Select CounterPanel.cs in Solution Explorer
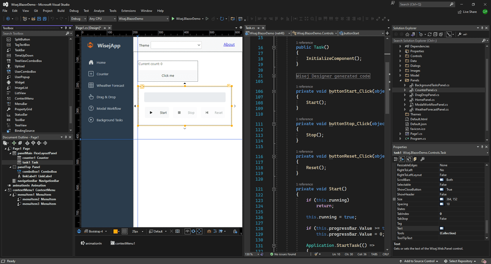Image resolution: width=491 pixels, height=264 pixels. (x=426, y=90)
